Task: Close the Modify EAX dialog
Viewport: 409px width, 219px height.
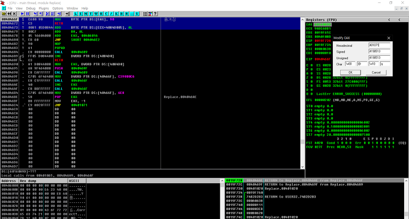Action: (389, 38)
